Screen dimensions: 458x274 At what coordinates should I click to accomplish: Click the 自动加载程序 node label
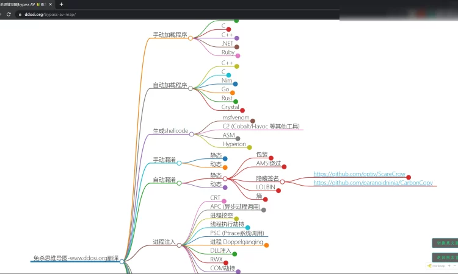[x=170, y=85]
